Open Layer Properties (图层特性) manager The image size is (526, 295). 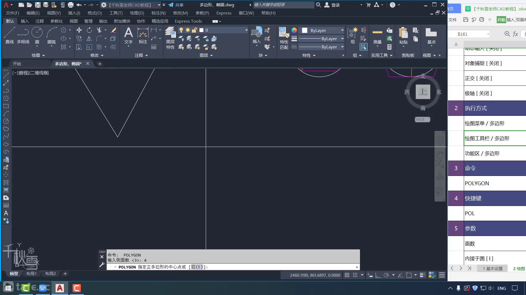point(170,38)
